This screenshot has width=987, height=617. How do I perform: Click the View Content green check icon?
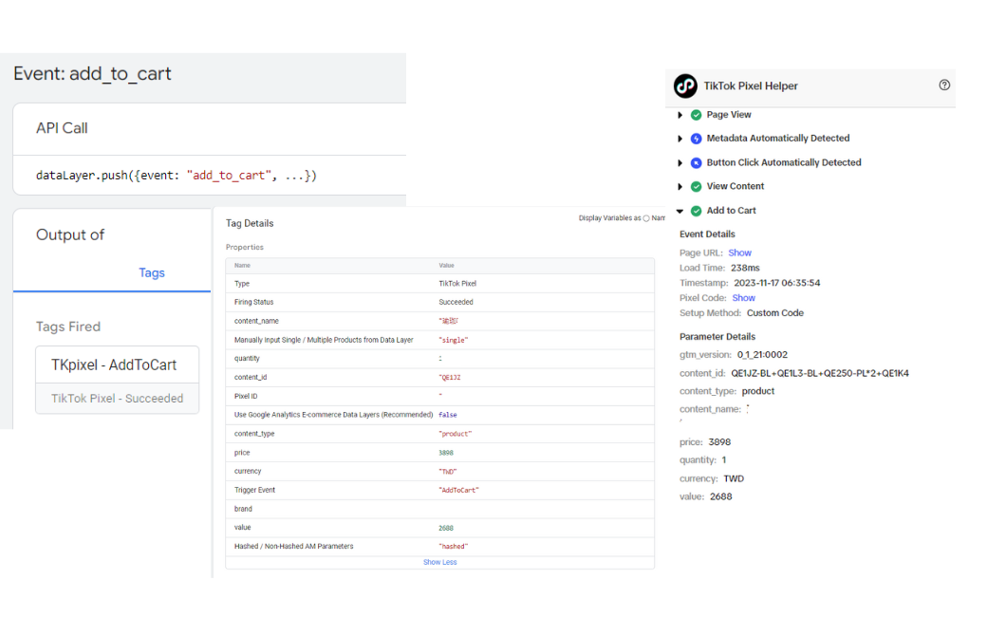697,186
